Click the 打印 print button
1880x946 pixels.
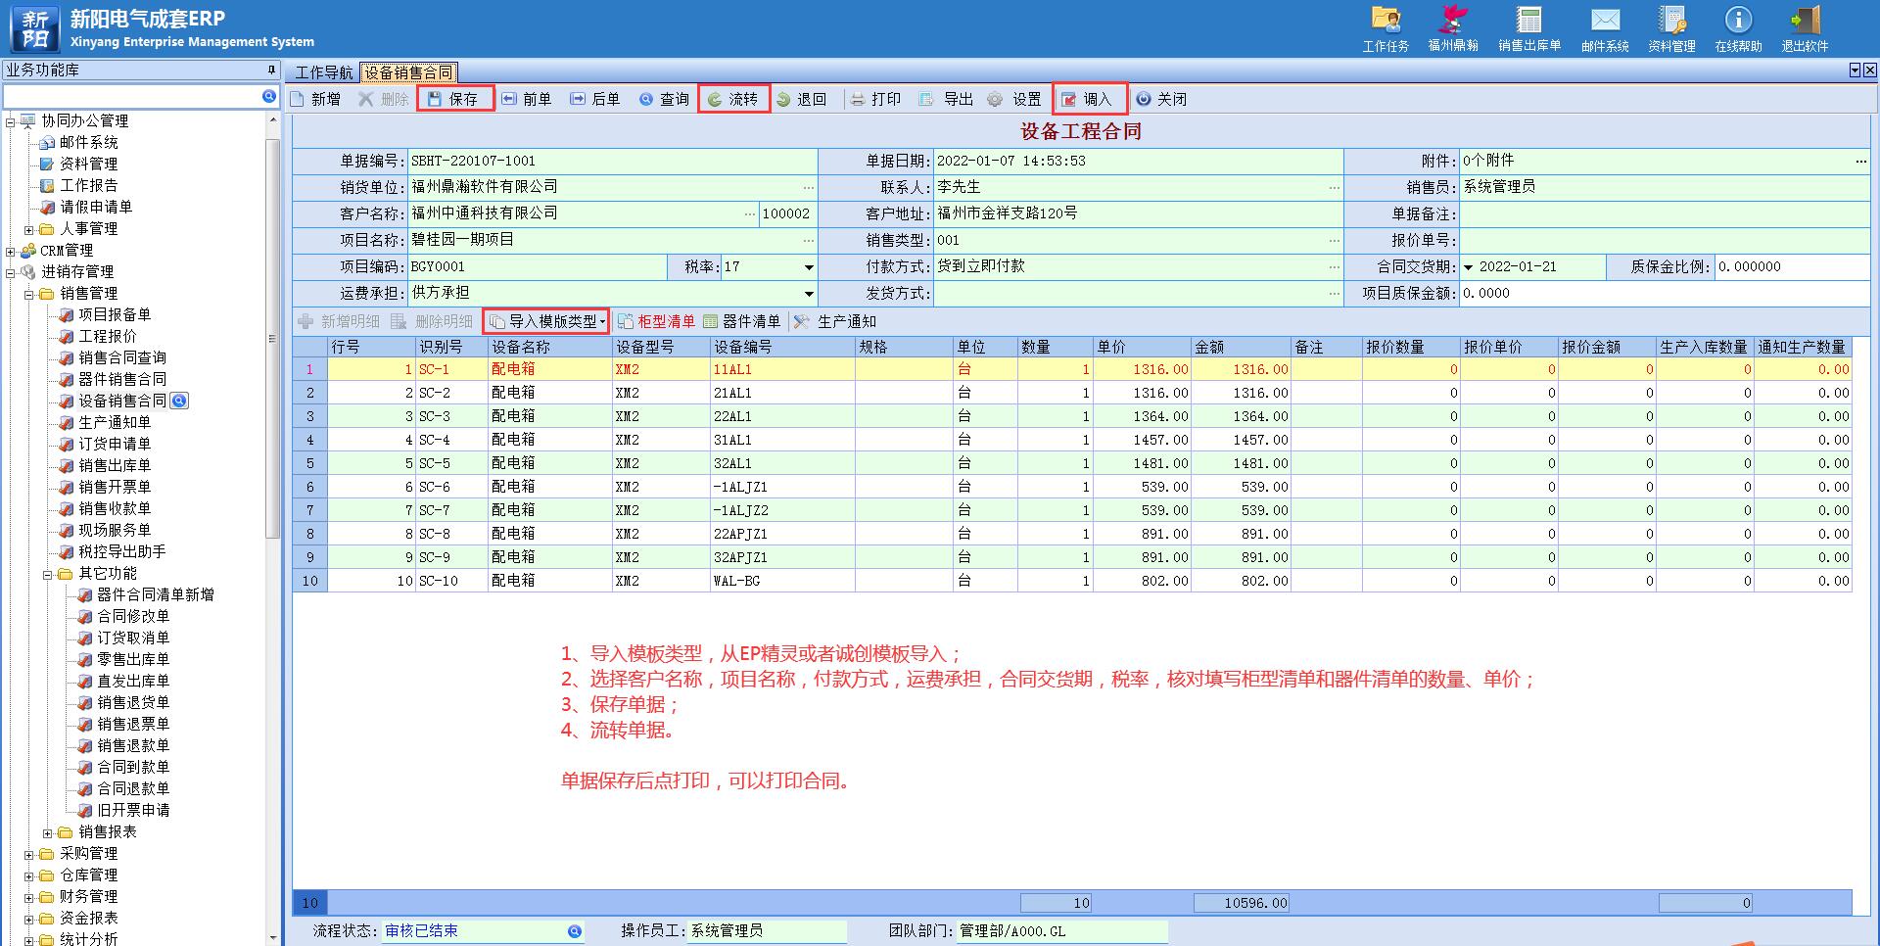coord(875,99)
